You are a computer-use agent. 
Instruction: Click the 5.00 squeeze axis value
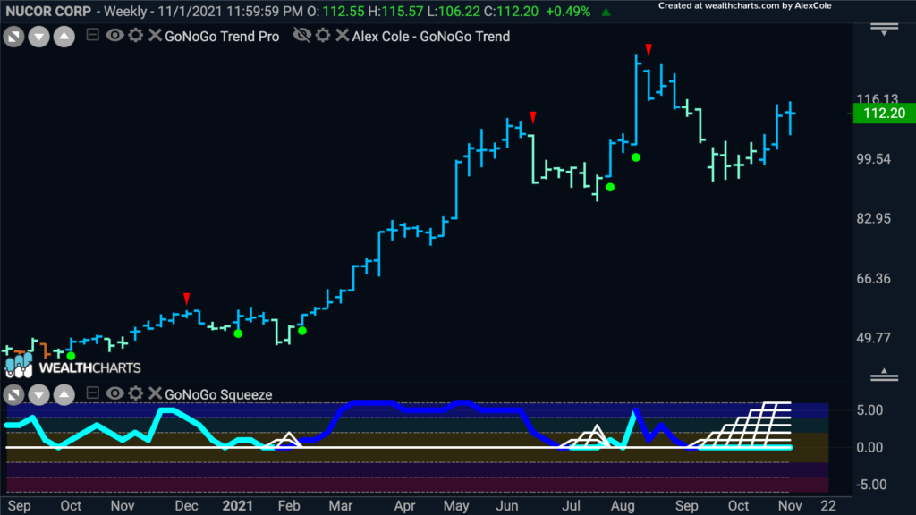pos(869,409)
